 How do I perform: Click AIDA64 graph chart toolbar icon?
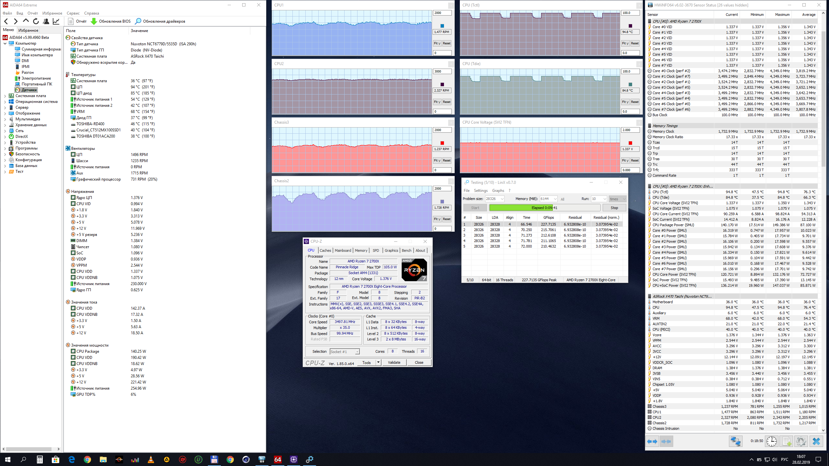pyautogui.click(x=56, y=21)
